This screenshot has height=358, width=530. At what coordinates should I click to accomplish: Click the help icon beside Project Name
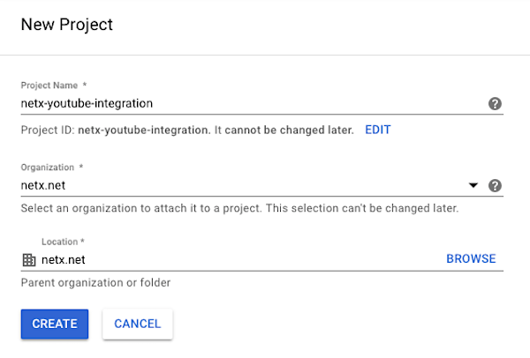click(x=496, y=103)
